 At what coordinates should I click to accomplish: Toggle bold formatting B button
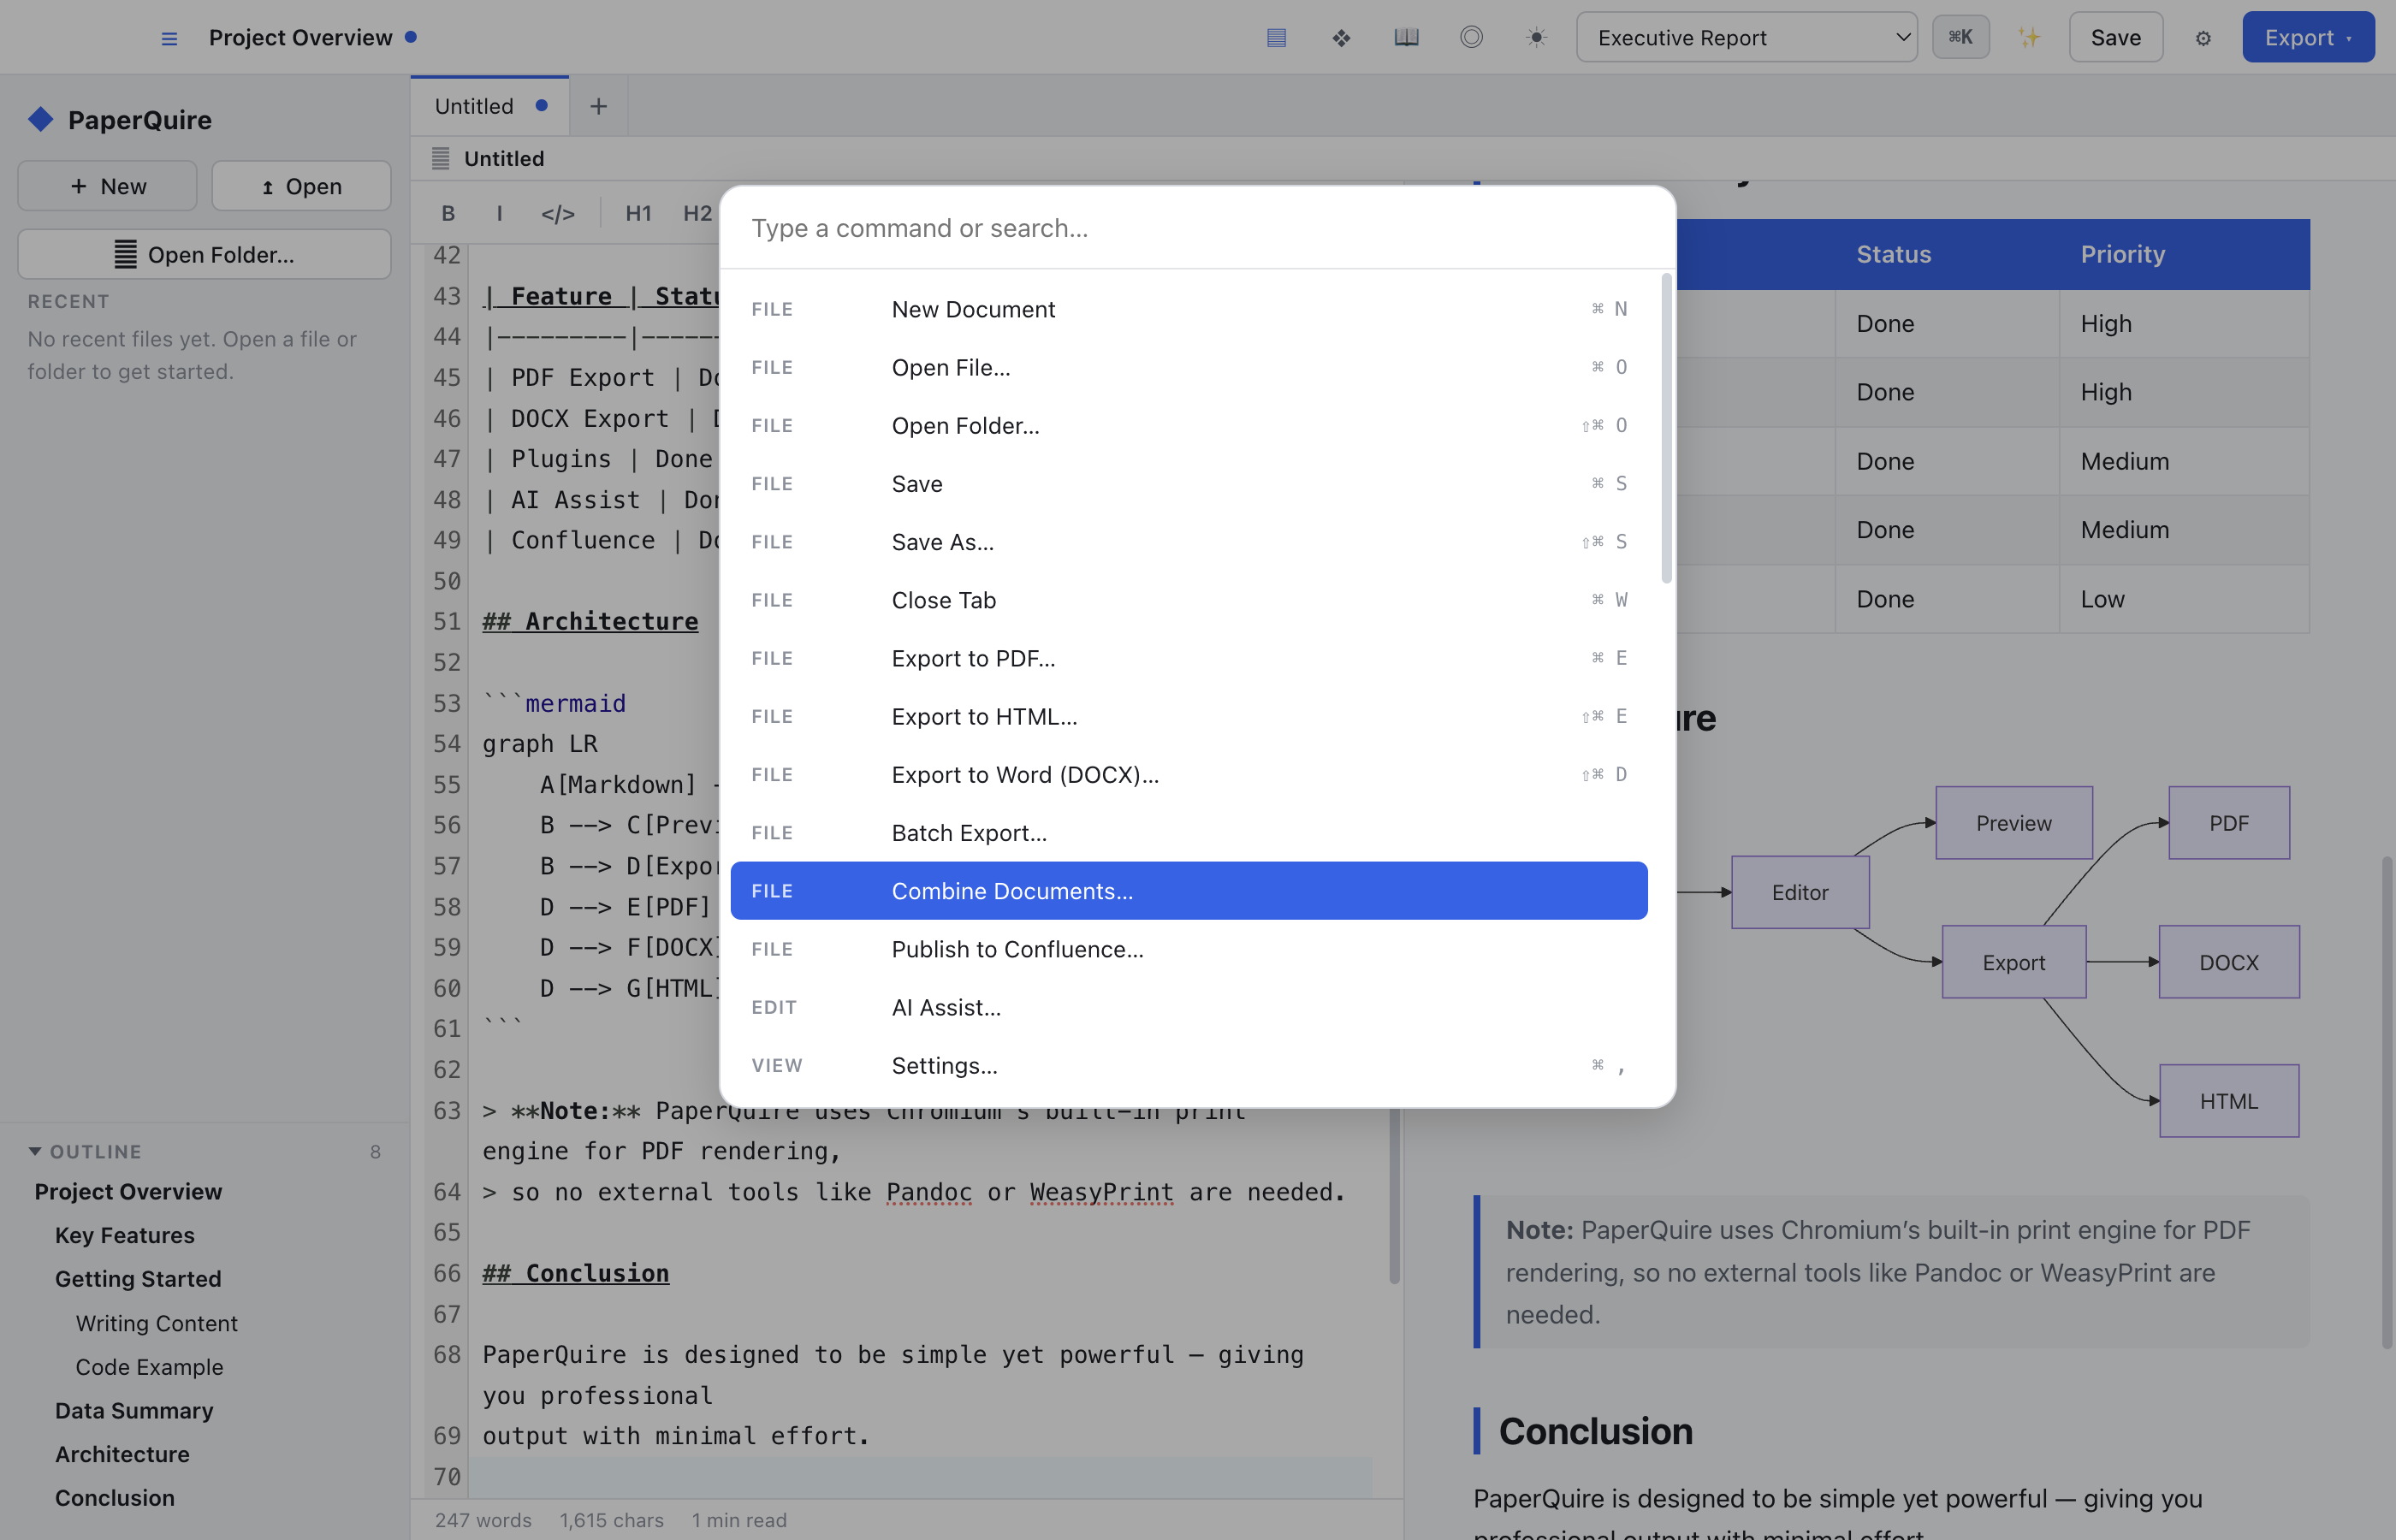(448, 213)
